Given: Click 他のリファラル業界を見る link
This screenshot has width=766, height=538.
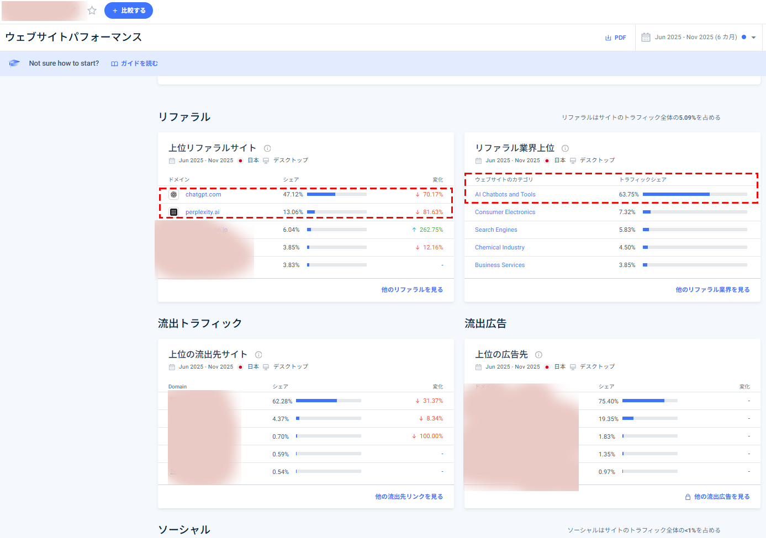Looking at the screenshot, I should [712, 290].
